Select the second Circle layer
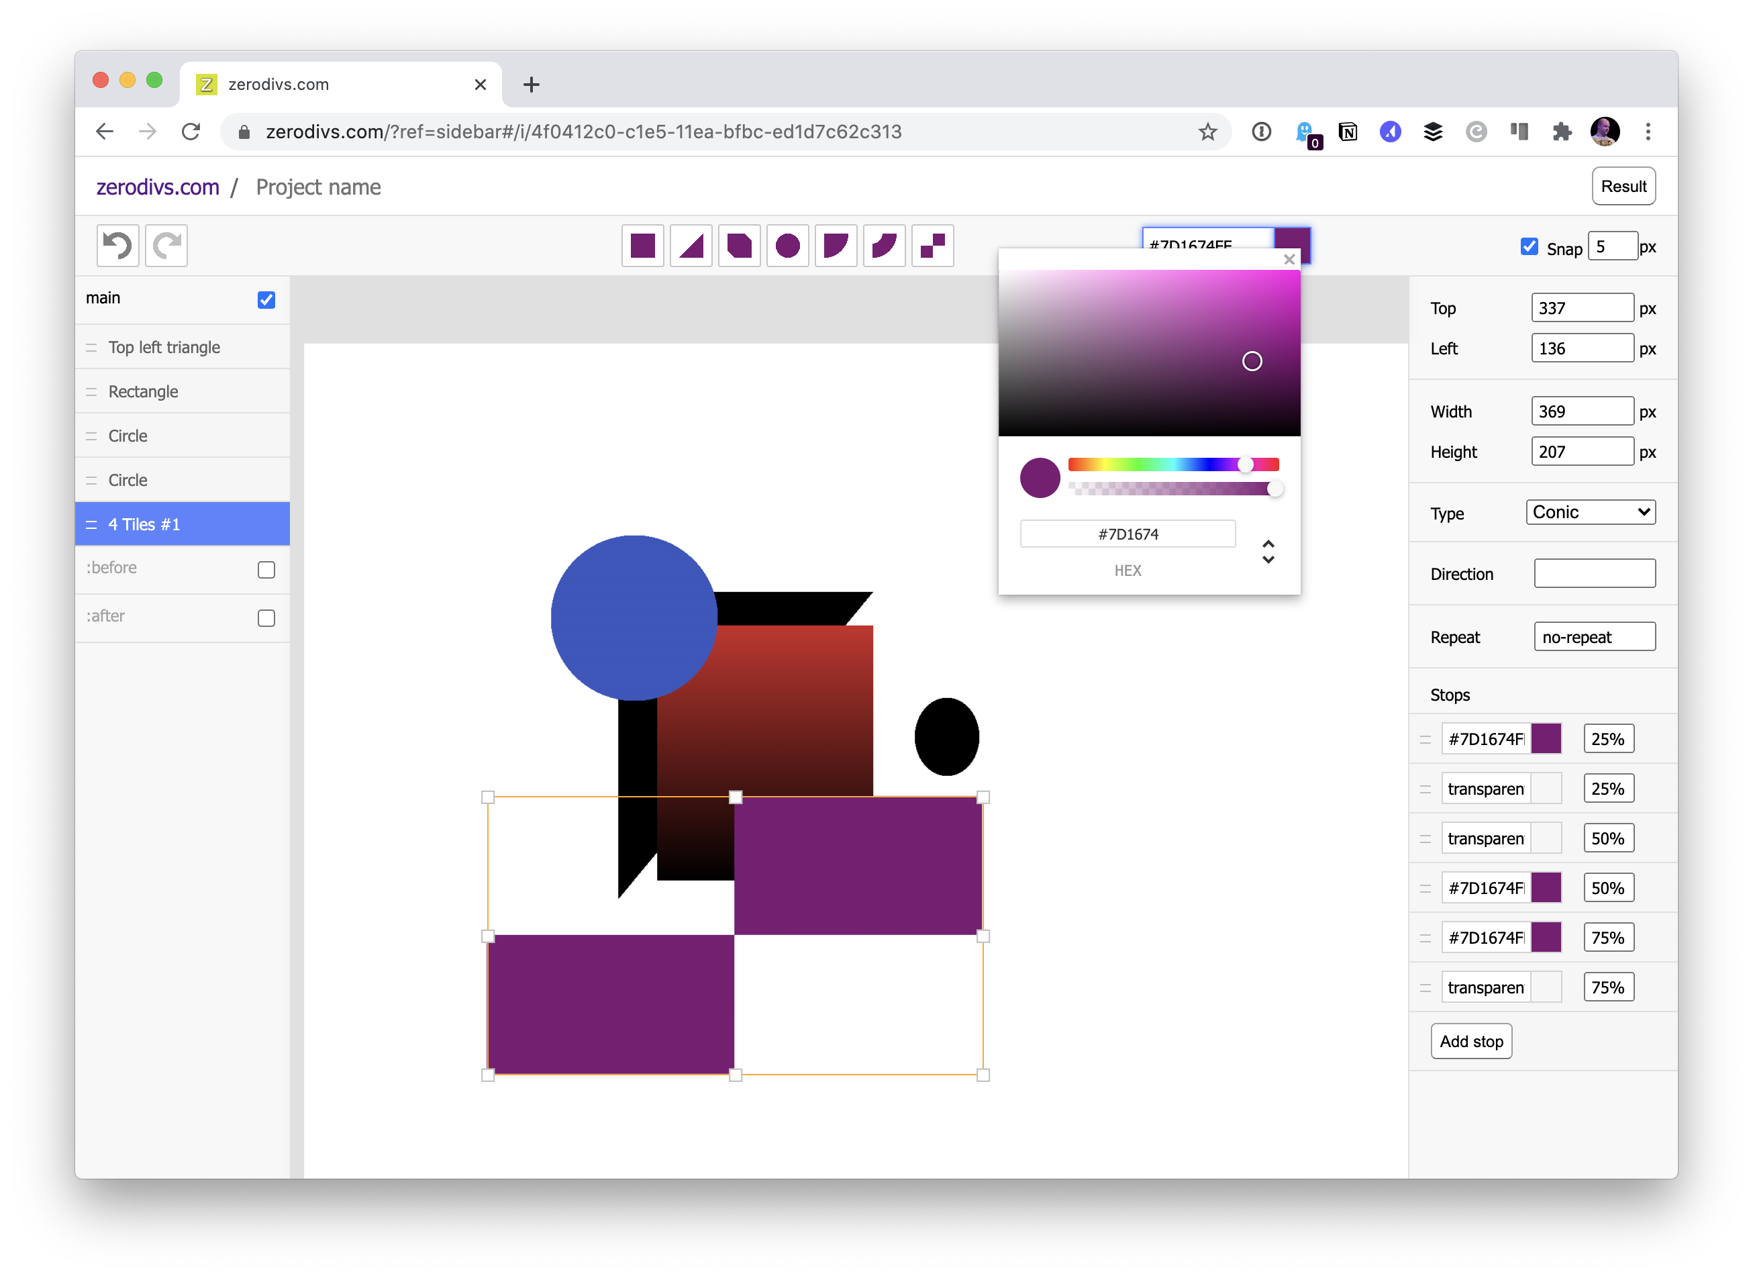This screenshot has width=1753, height=1278. (182, 480)
